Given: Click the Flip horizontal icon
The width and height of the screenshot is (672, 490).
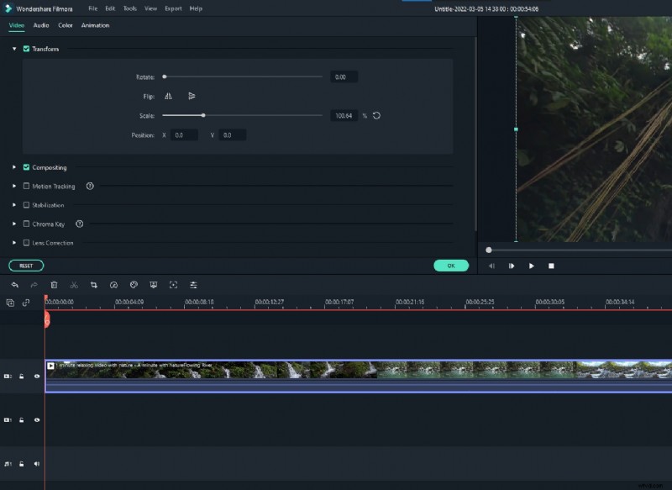Looking at the screenshot, I should [168, 96].
